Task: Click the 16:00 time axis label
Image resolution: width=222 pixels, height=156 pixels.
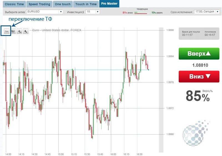Action: click(x=113, y=154)
